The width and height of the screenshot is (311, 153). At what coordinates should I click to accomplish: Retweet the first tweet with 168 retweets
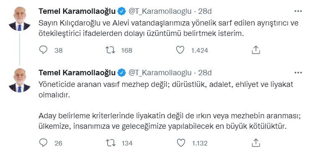click(110, 50)
